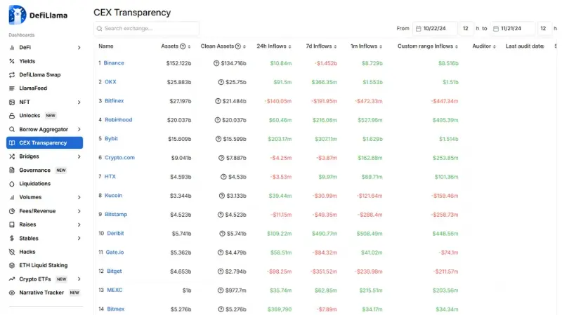Open the ETH Liquid Staking dashboard

click(44, 265)
